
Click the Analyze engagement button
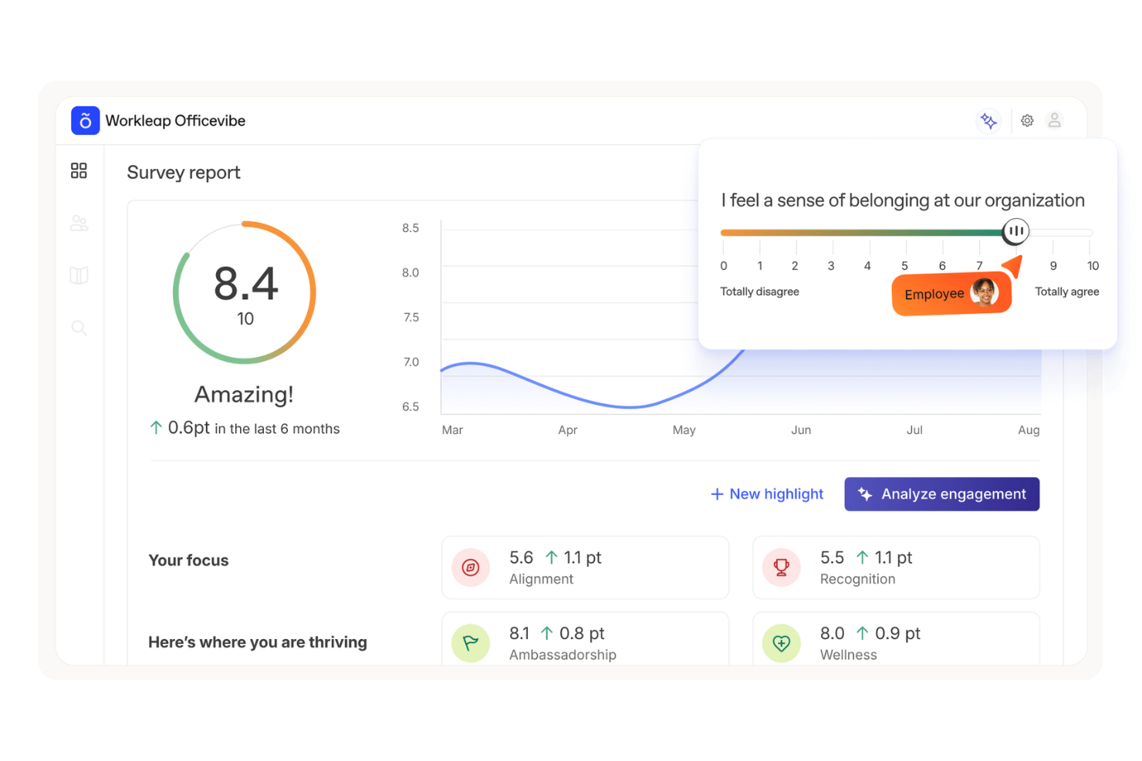(941, 493)
